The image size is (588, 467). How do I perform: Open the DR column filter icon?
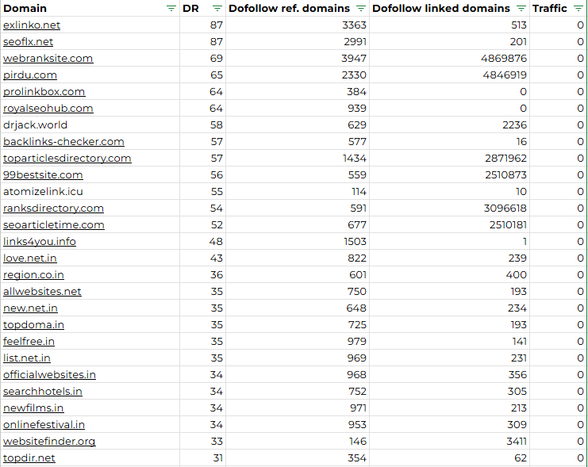coord(217,8)
